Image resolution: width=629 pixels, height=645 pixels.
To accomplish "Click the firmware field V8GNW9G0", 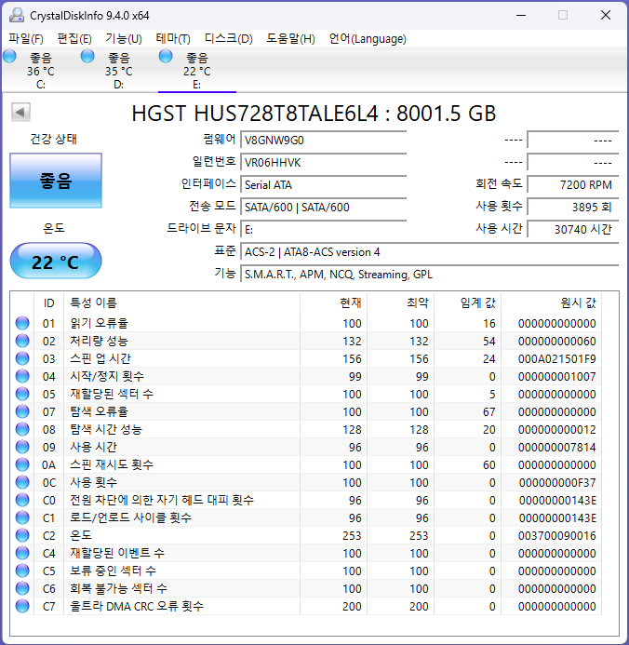I will (323, 141).
